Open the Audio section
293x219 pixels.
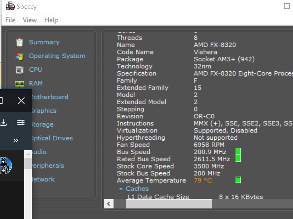click(39, 152)
